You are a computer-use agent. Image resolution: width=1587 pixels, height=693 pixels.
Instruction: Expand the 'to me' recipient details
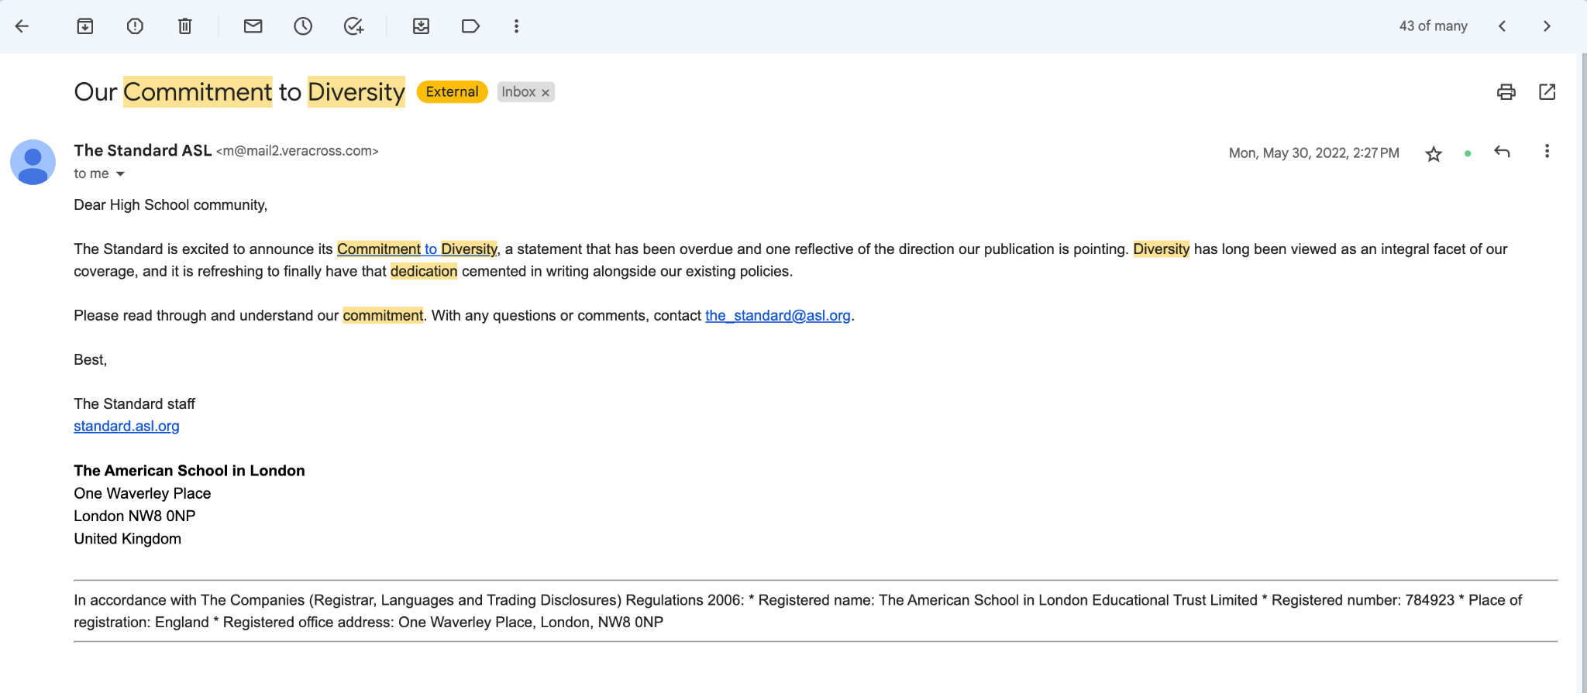(120, 174)
